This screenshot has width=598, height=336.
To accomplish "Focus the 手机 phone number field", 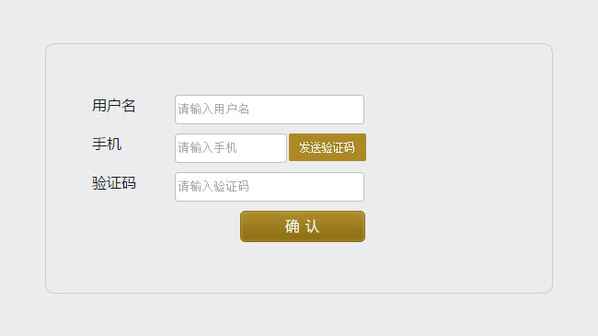I will tap(231, 148).
